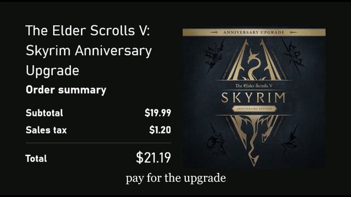The image size is (351, 197).
Task: Click the Skyrim dragon logo on the cover
Action: pos(254,60)
